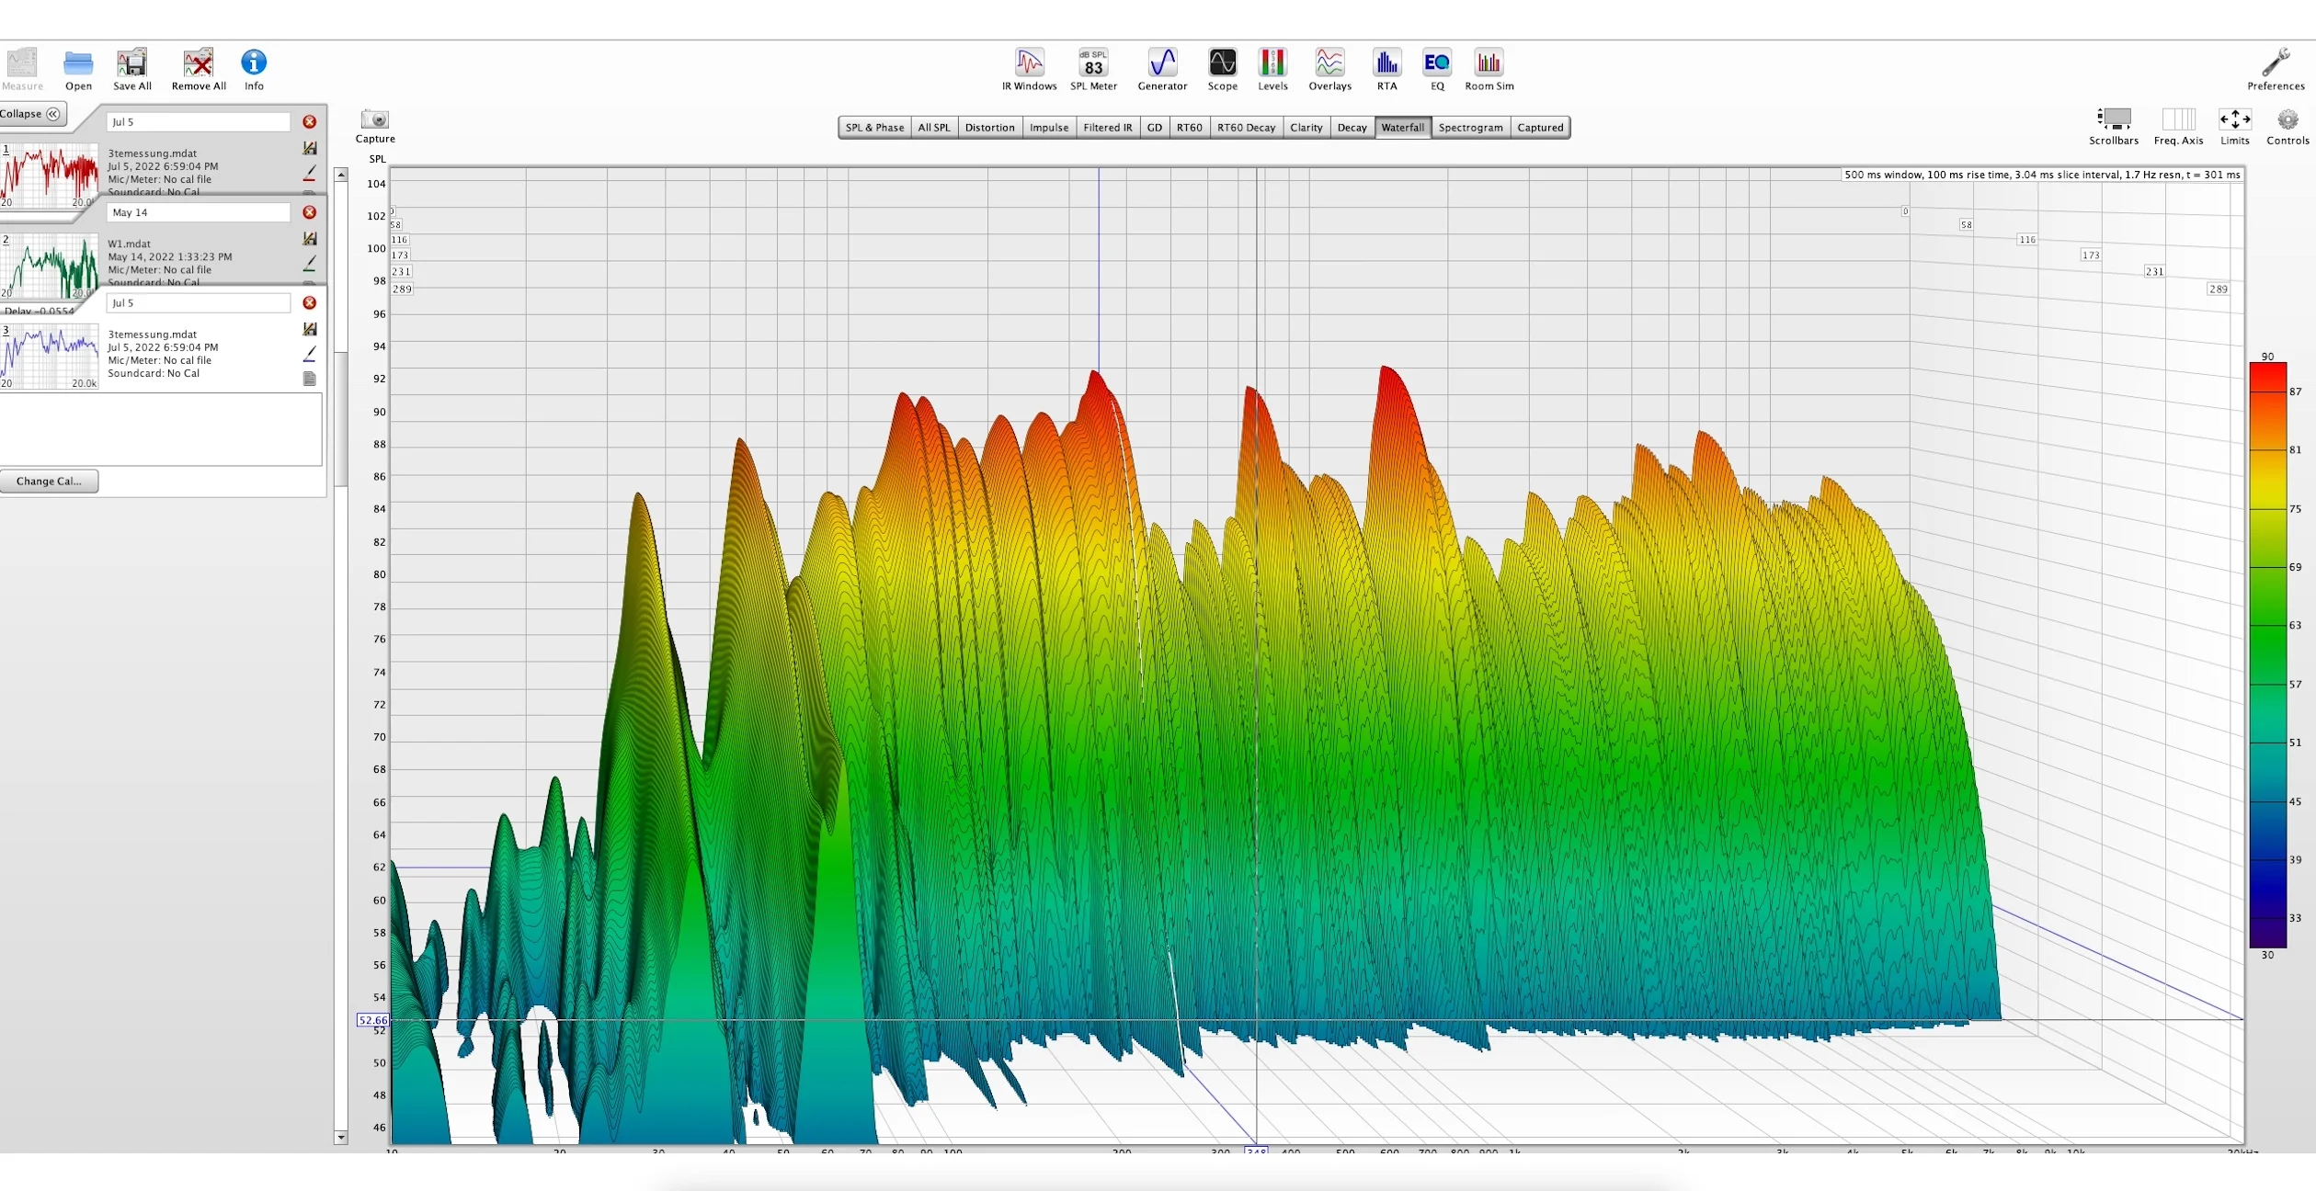The width and height of the screenshot is (2316, 1191).
Task: Save measurement 2 W1.mdat icon
Action: click(x=310, y=238)
